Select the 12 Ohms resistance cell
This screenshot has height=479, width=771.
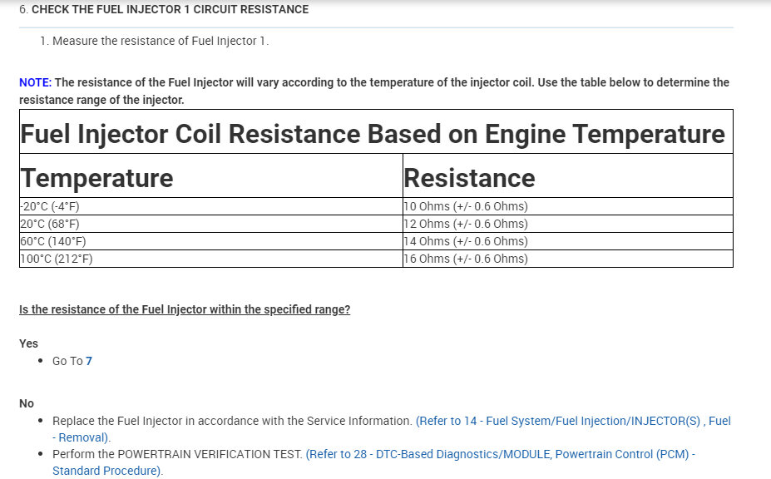pyautogui.click(x=466, y=224)
